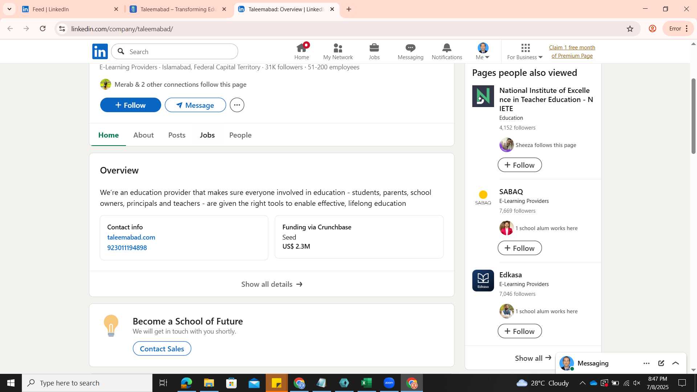Show all pages people also viewed
697x392 pixels.
point(533,358)
